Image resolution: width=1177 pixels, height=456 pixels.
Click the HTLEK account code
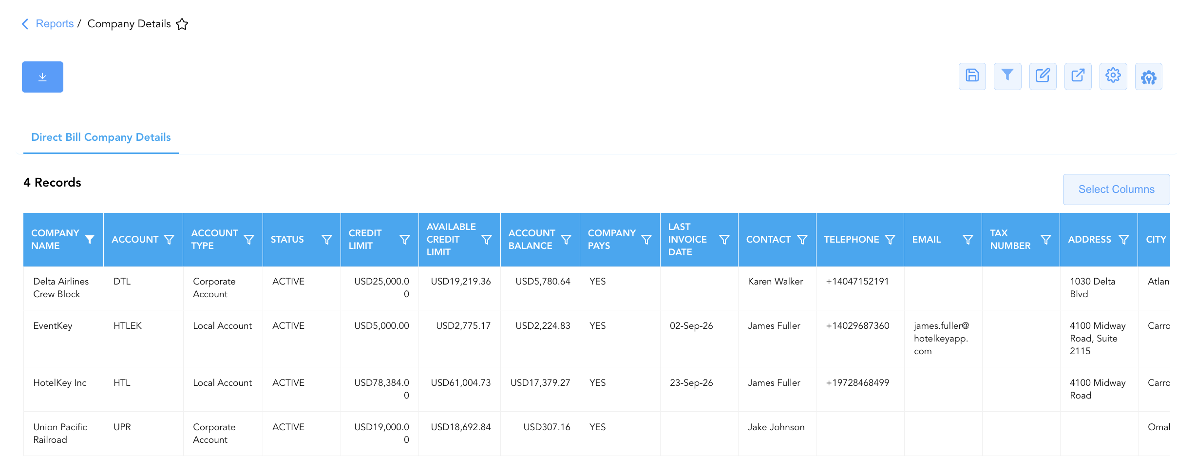[x=128, y=326]
